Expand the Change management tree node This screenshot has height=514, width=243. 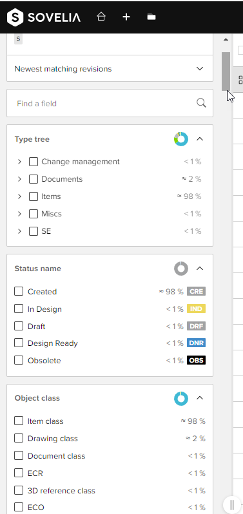point(20,162)
